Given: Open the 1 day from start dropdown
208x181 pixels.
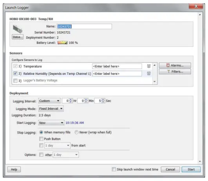Looking at the screenshot, I should 57,145.
